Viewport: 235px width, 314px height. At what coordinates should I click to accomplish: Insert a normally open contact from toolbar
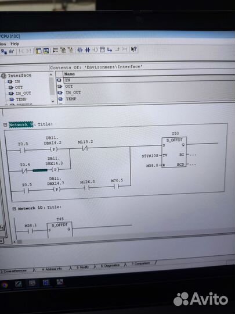coord(80,50)
